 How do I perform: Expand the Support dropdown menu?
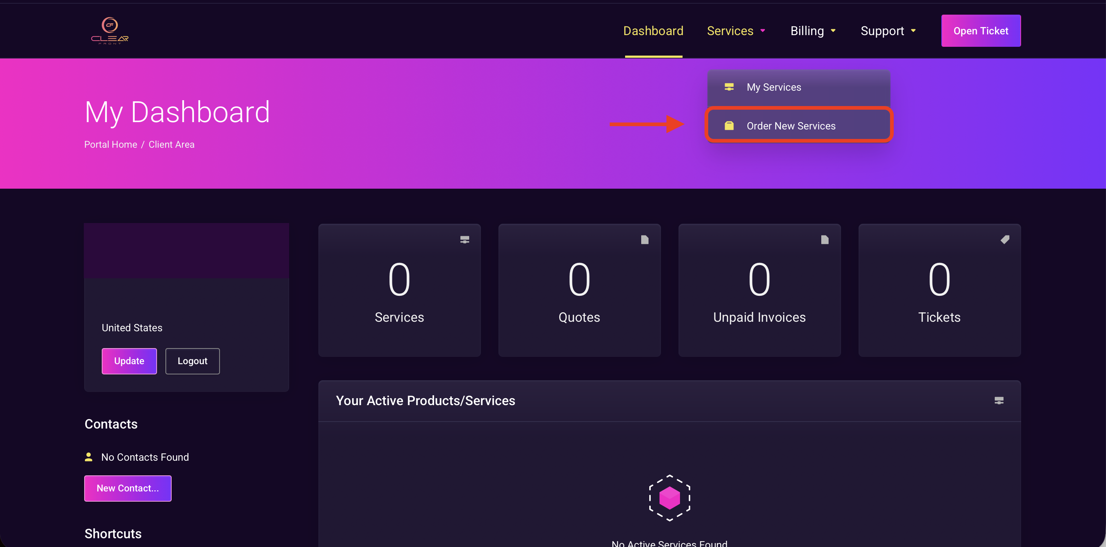click(x=888, y=31)
